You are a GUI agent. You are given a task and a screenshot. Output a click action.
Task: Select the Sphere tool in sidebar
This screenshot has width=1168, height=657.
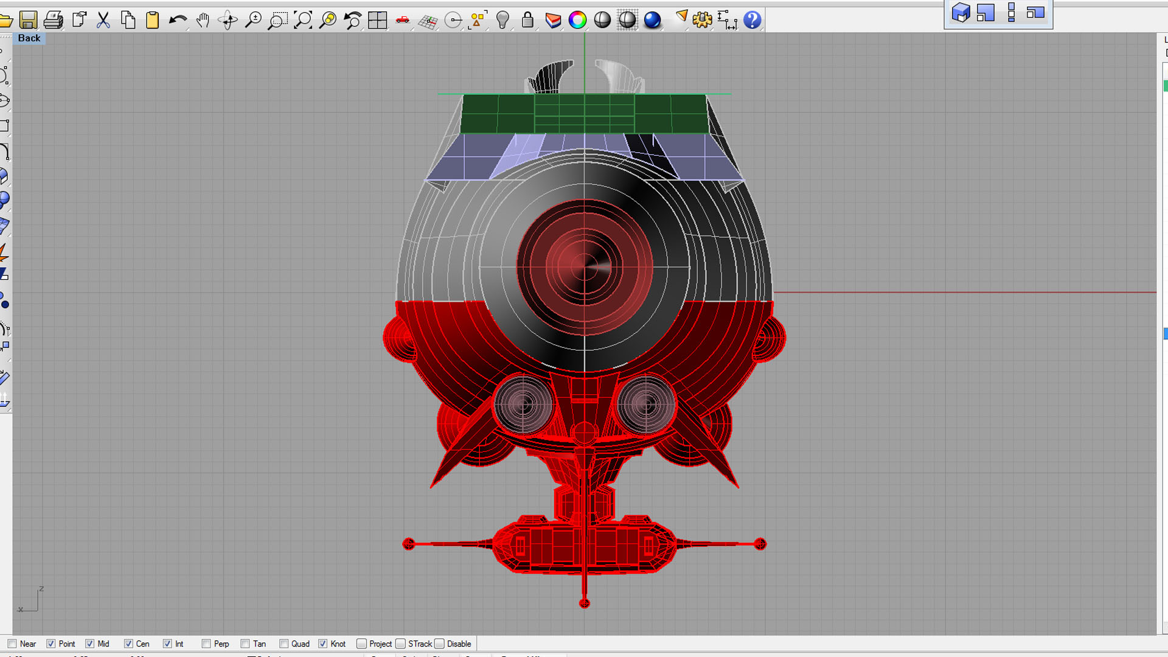[4, 200]
